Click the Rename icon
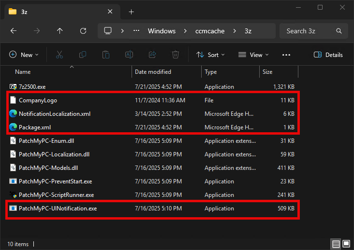354x250 pixels. click(x=129, y=55)
